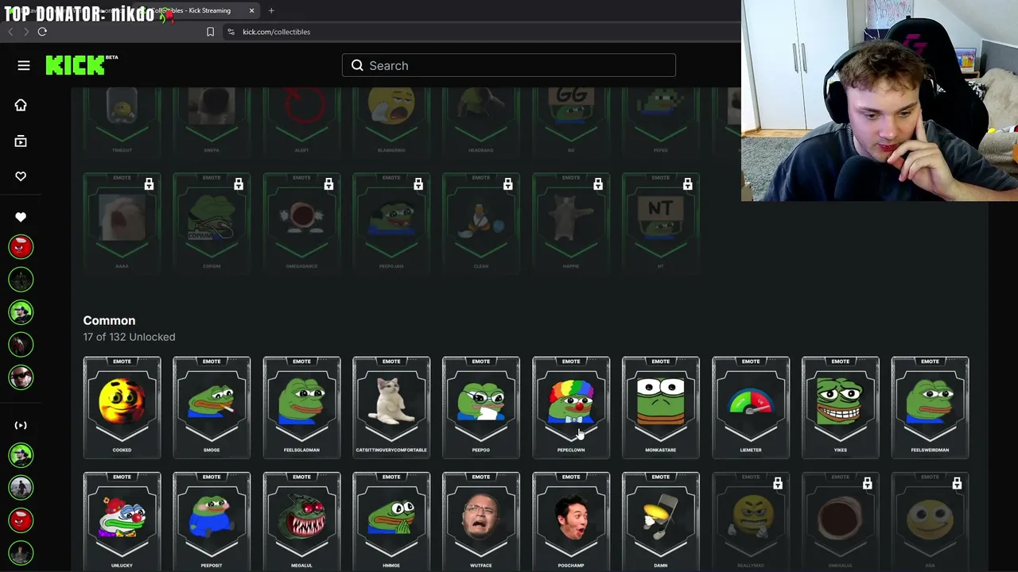Bookmark this page with the bookmark icon
1018x572 pixels.
210,32
